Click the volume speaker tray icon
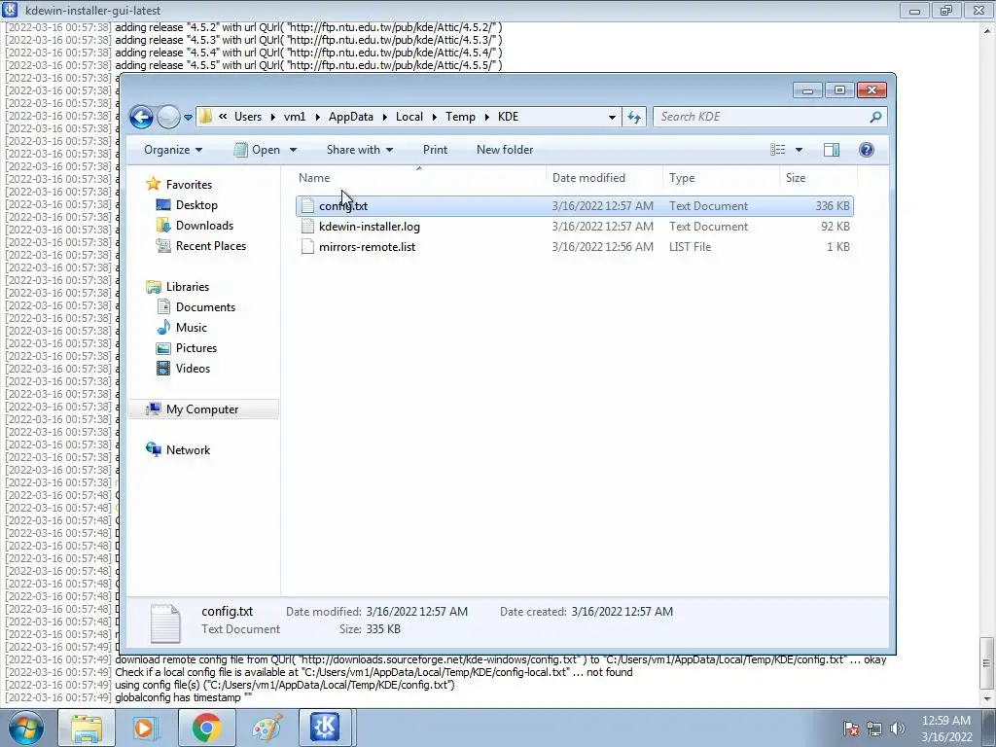This screenshot has width=996, height=747. [897, 729]
